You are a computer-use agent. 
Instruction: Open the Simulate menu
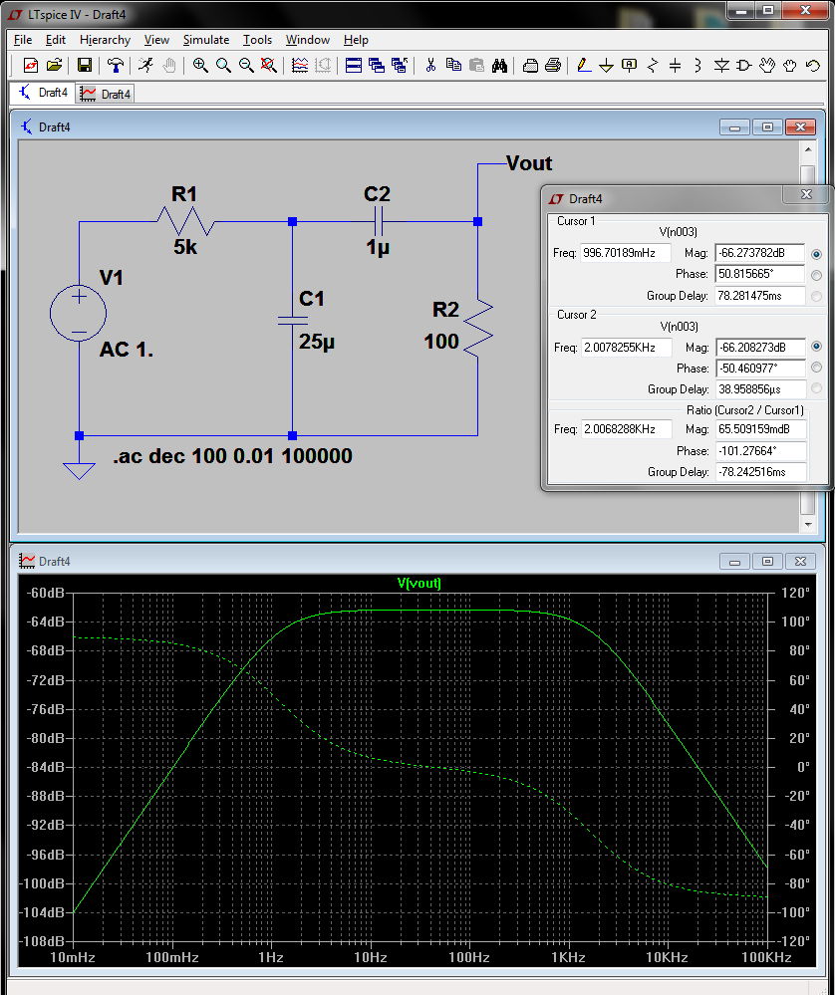(x=205, y=40)
